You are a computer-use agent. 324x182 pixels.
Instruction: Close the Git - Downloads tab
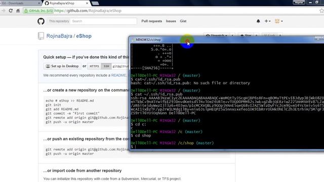39,3
